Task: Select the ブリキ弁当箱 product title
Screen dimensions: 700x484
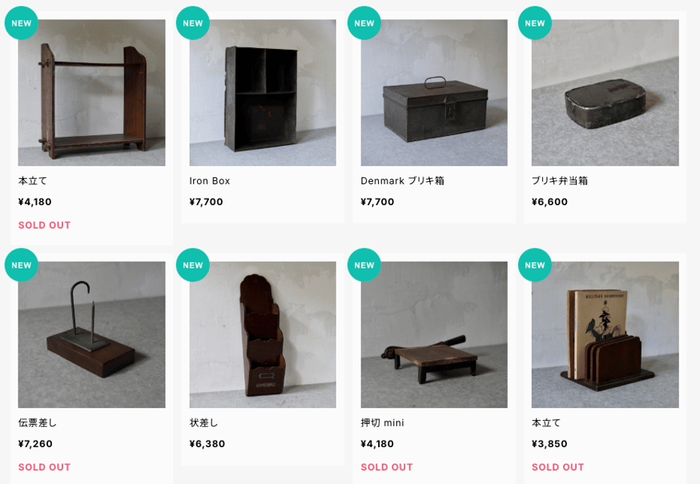Action: click(560, 181)
